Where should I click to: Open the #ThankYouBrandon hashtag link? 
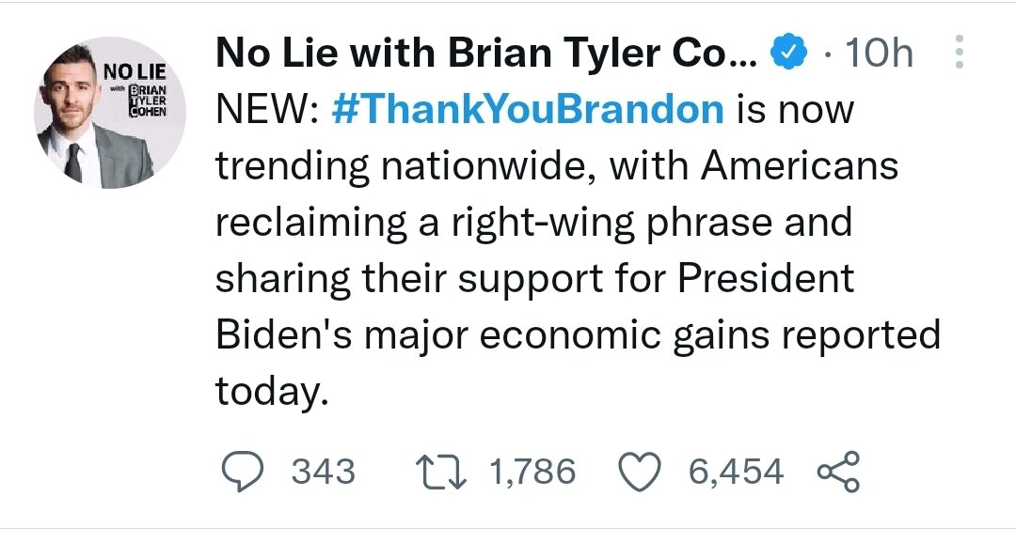[x=528, y=111]
